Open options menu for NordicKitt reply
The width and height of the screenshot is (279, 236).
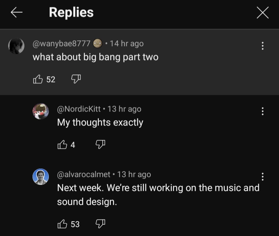[x=263, y=111]
